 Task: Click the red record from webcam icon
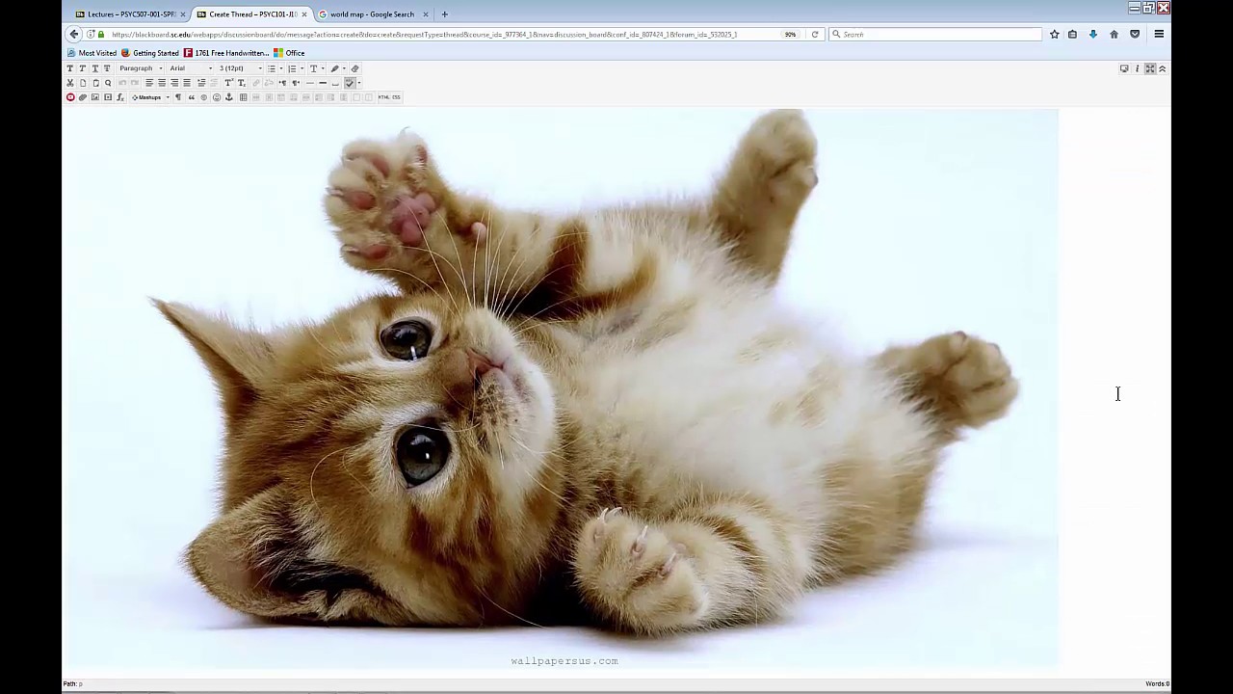point(69,97)
